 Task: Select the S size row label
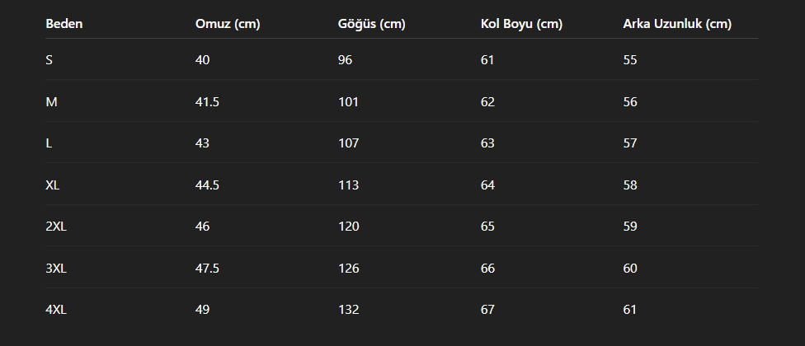point(49,60)
